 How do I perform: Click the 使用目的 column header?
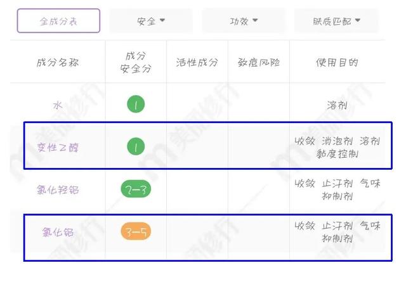click(337, 62)
